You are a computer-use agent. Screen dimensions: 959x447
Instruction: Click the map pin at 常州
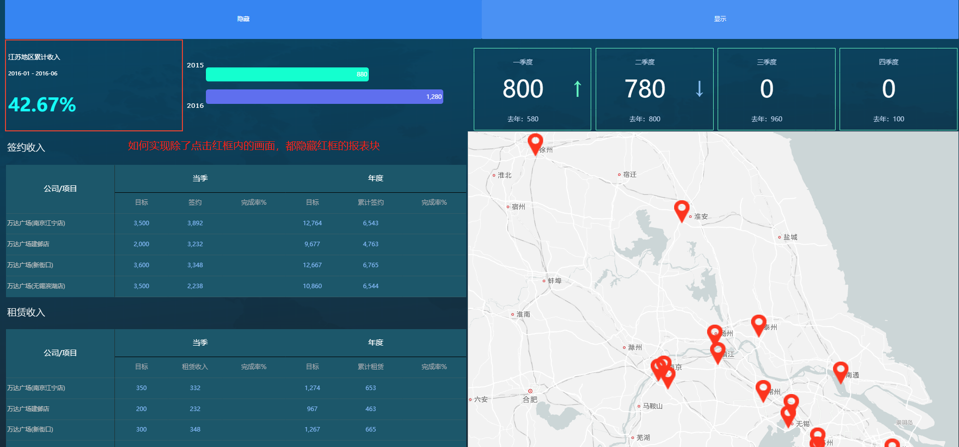click(x=763, y=391)
